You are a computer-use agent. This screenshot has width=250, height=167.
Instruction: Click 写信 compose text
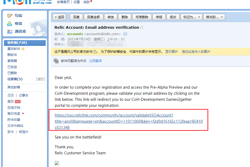click(18, 16)
